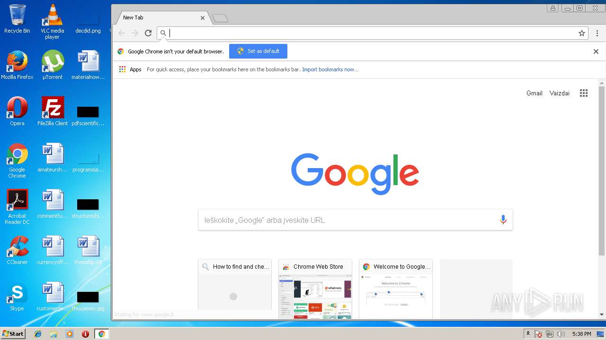Image resolution: width=606 pixels, height=340 pixels.
Task: Open Recycle Bin on desktop
Action: click(17, 19)
